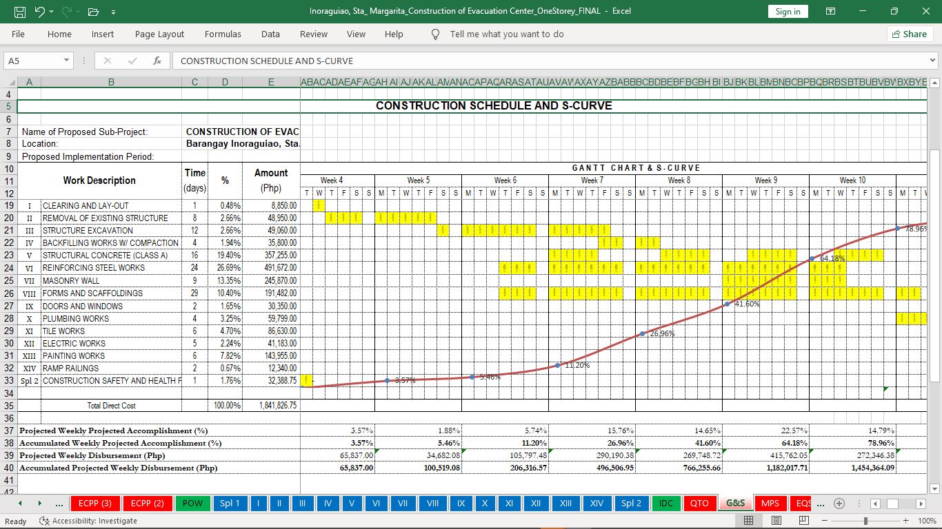942x529 pixels.
Task: Expand the formula bar with the chevron
Action: 933,61
